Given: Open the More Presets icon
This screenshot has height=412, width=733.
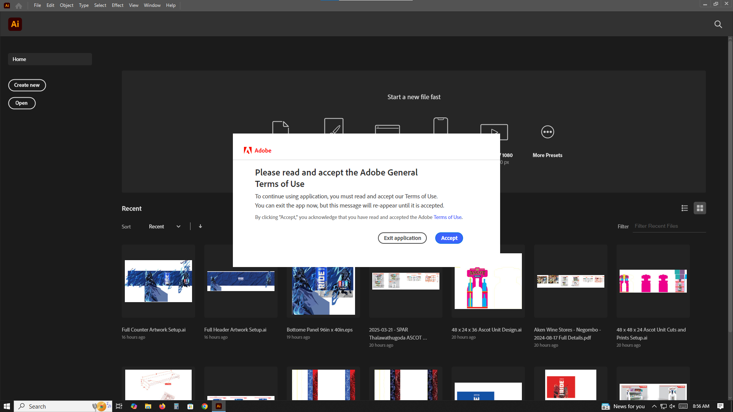Looking at the screenshot, I should coord(547,132).
